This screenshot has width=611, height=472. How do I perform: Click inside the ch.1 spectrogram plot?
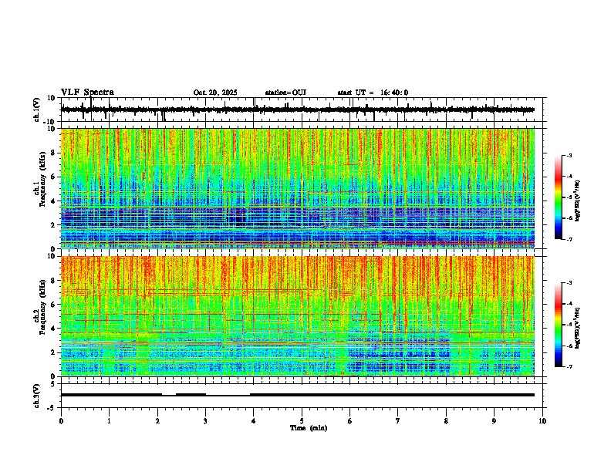297,188
